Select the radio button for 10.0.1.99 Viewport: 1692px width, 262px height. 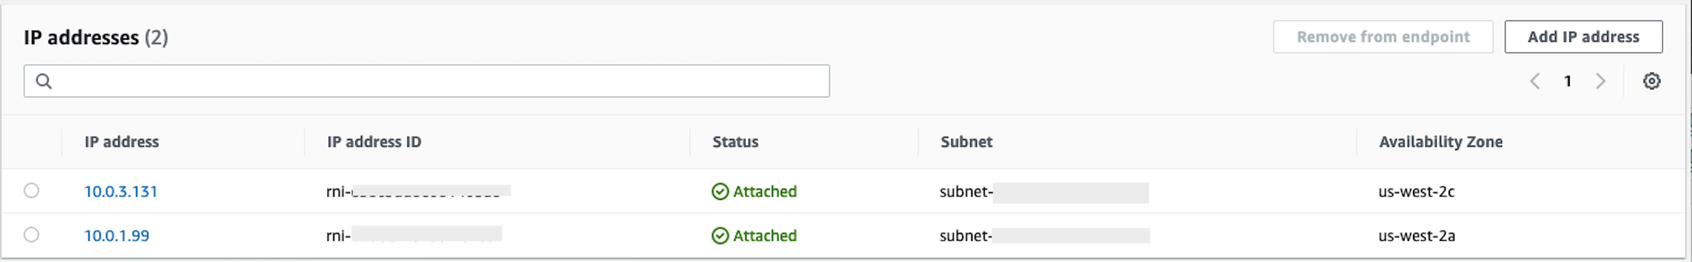(x=31, y=234)
